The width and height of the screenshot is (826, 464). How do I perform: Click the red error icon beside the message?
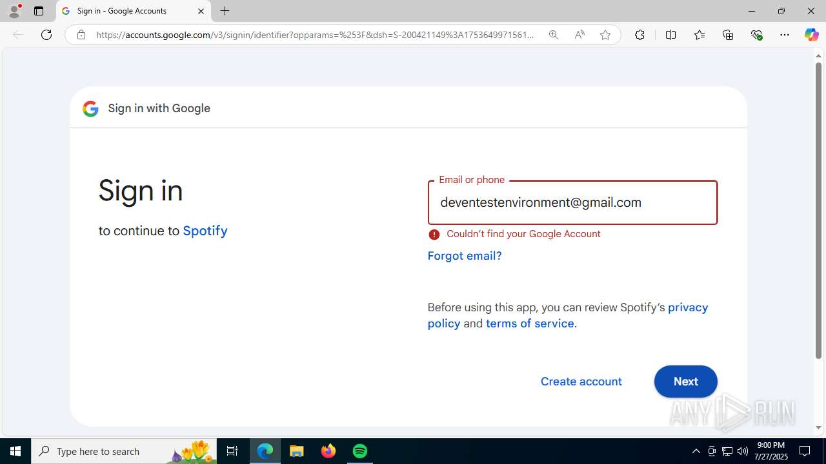point(434,235)
